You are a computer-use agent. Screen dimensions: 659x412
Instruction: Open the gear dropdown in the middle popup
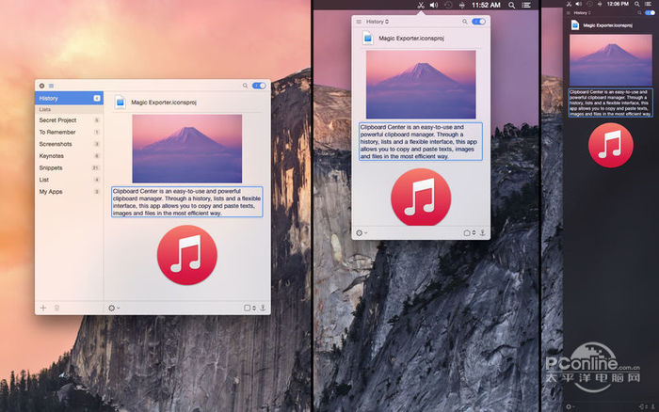tap(362, 232)
